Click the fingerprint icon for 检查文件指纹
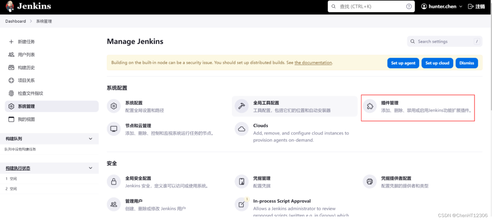 11,93
